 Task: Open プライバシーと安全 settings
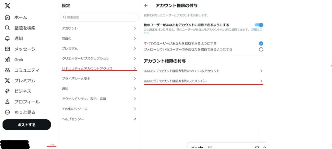[x=99, y=79]
